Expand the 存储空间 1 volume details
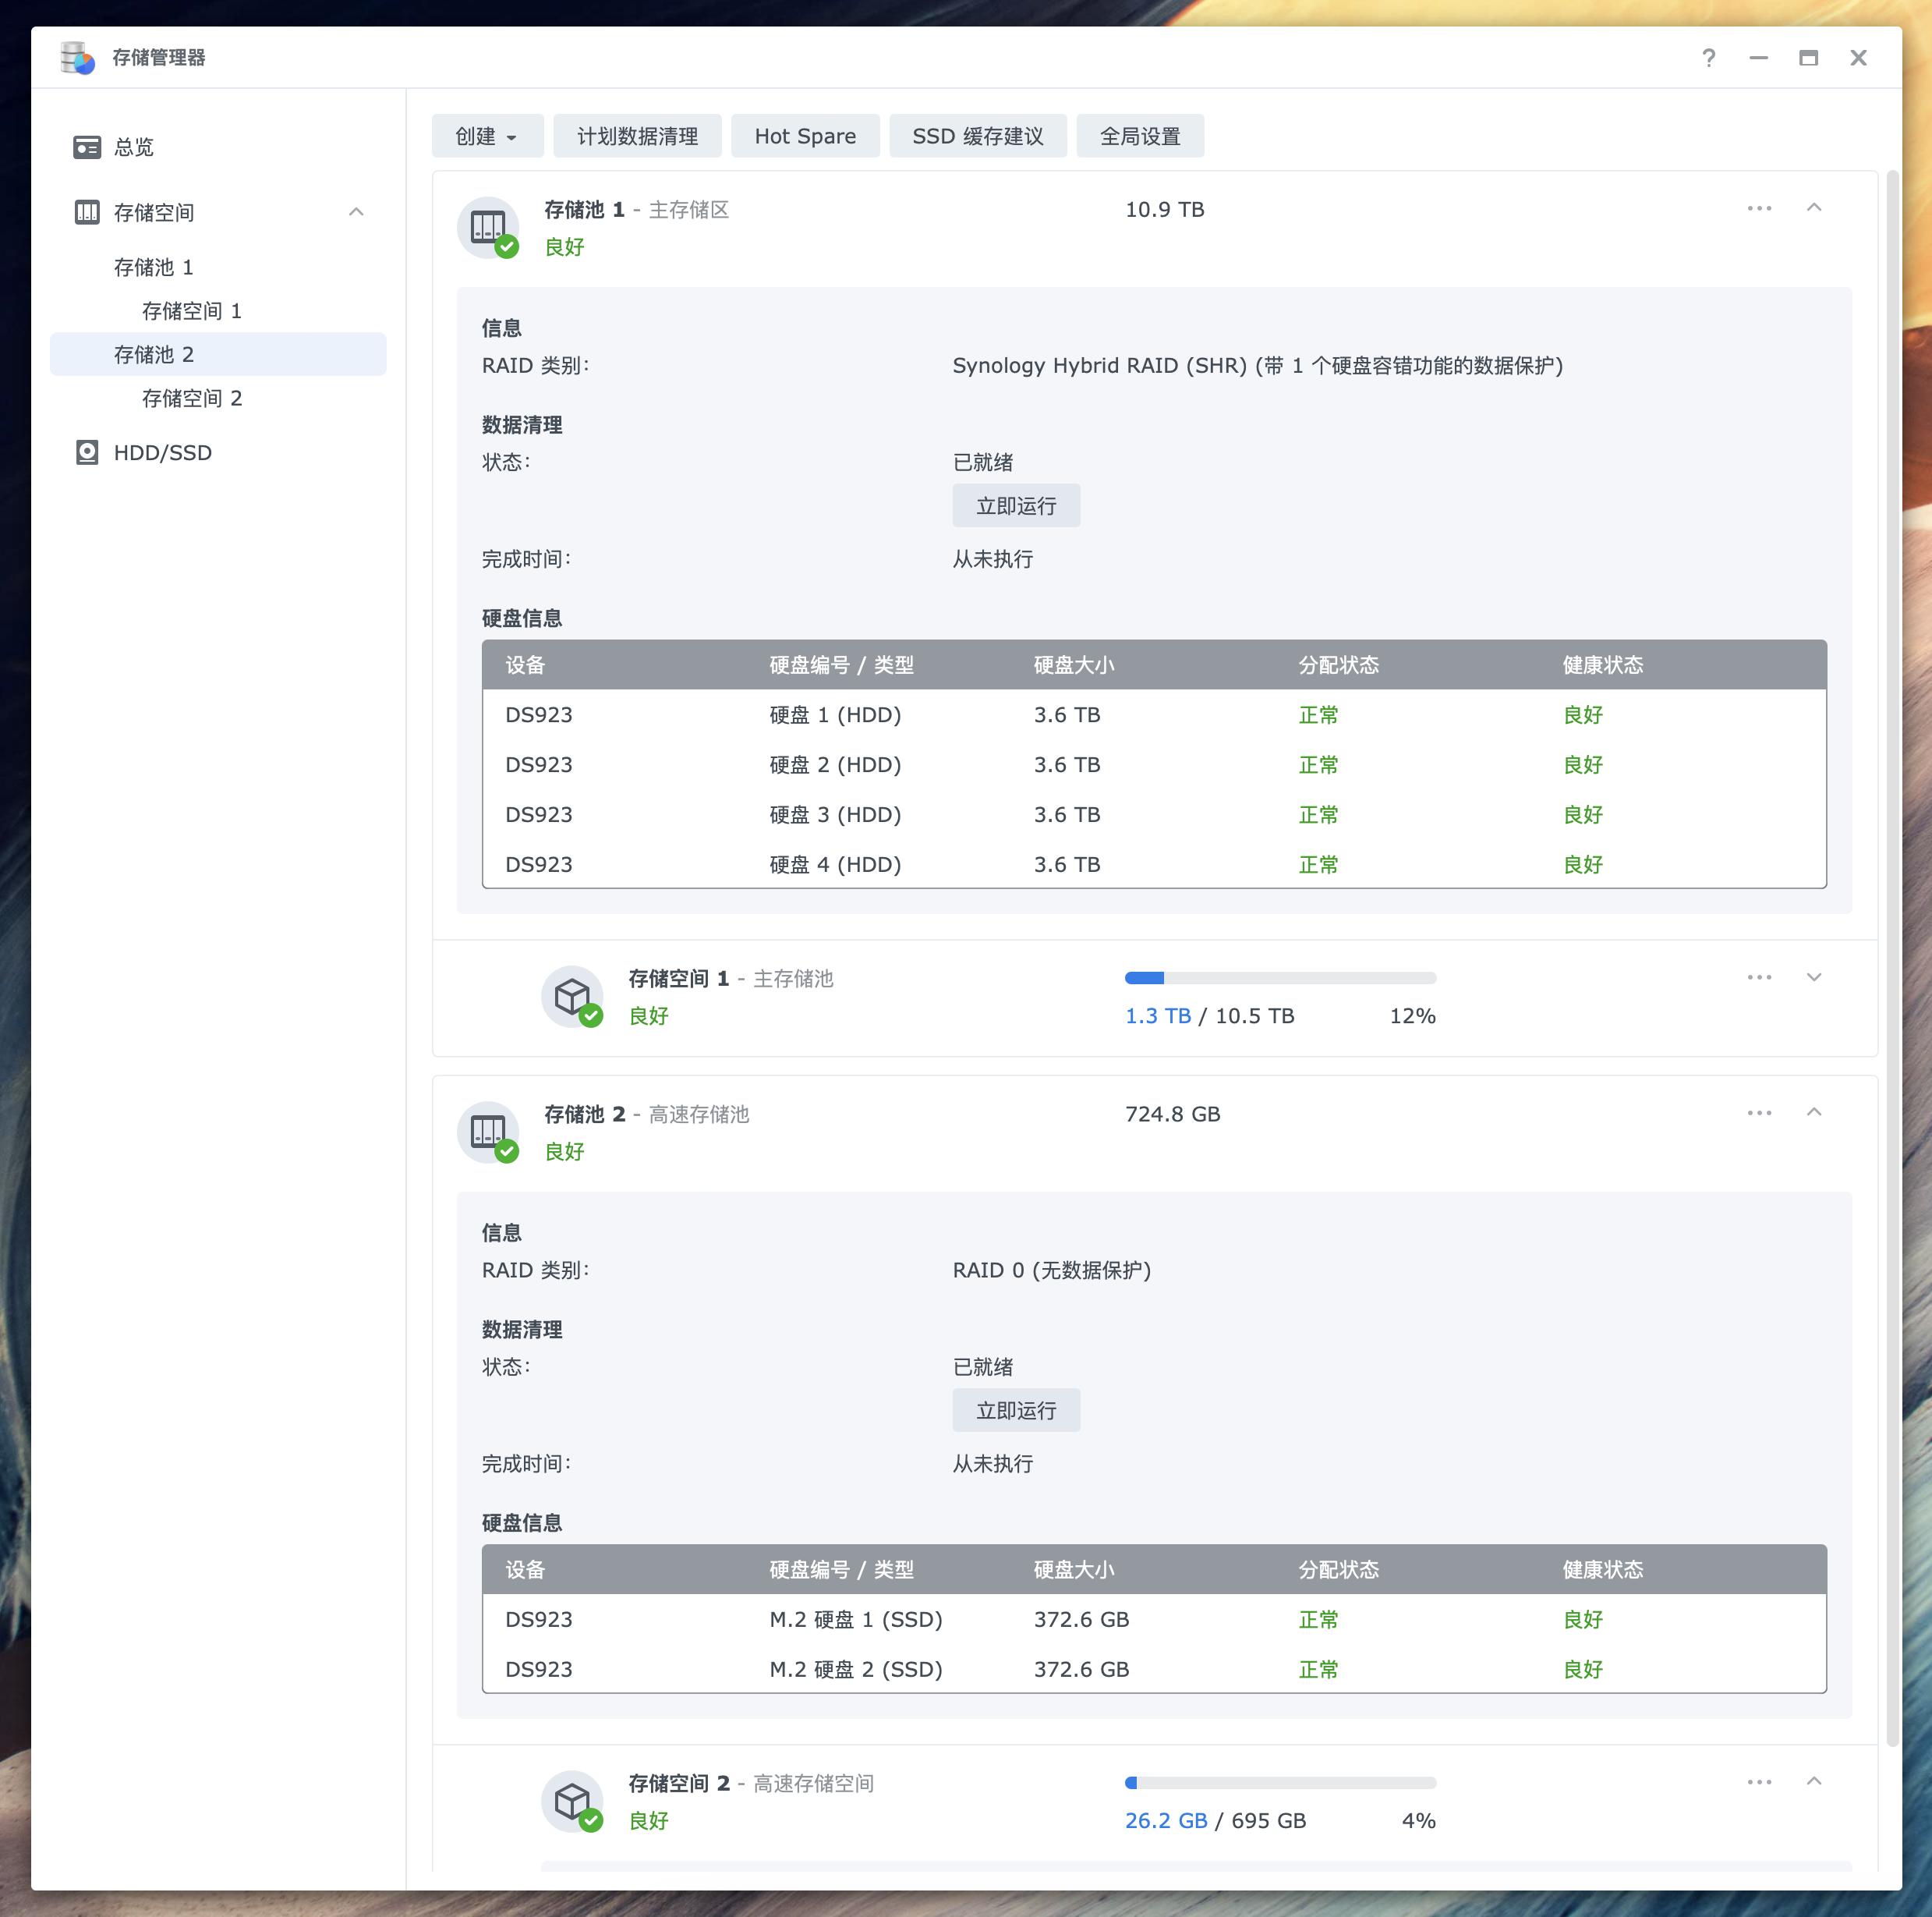Image resolution: width=1932 pixels, height=1917 pixels. pyautogui.click(x=1815, y=976)
